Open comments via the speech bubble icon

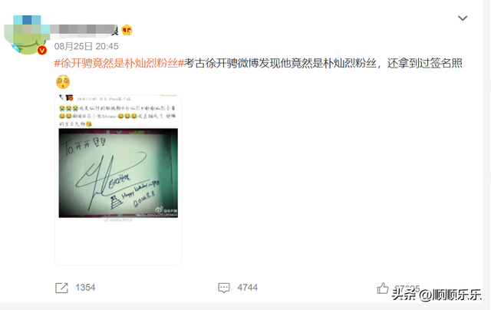224,288
